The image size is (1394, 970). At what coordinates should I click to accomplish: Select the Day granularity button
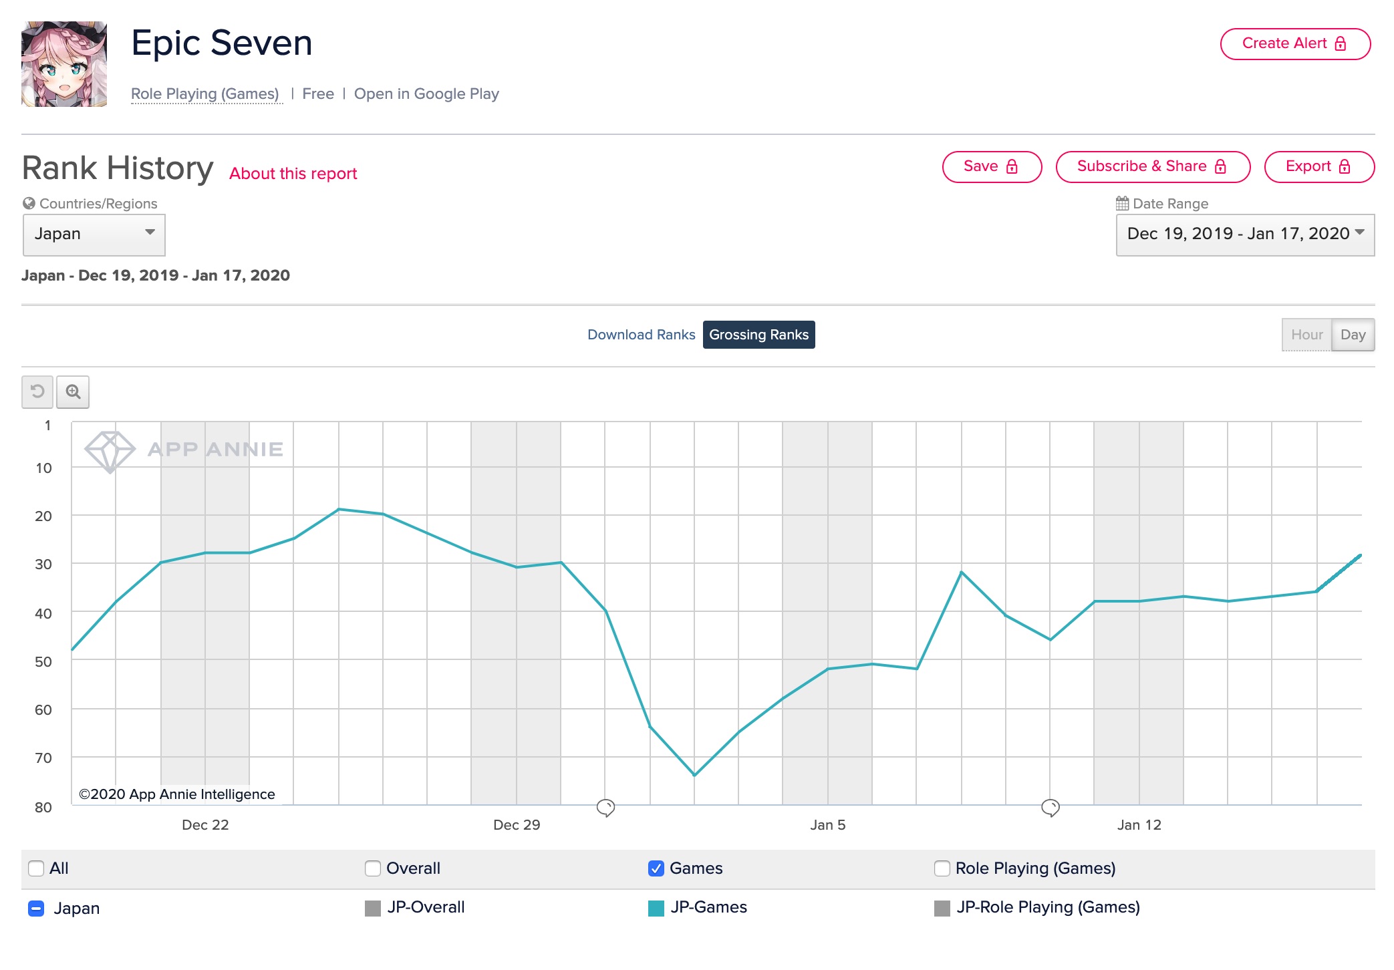[1353, 335]
